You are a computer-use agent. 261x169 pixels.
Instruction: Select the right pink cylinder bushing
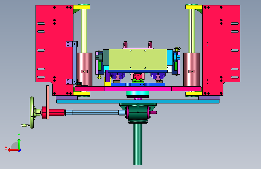coord(191,69)
